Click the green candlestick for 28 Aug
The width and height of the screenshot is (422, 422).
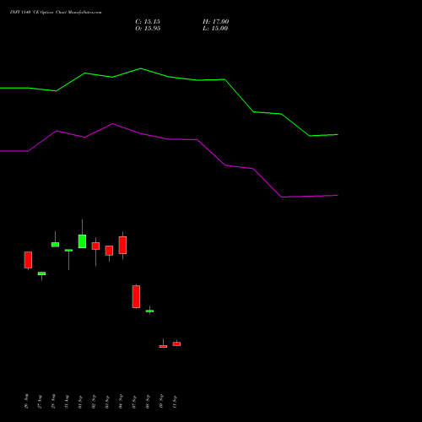[x=55, y=245]
